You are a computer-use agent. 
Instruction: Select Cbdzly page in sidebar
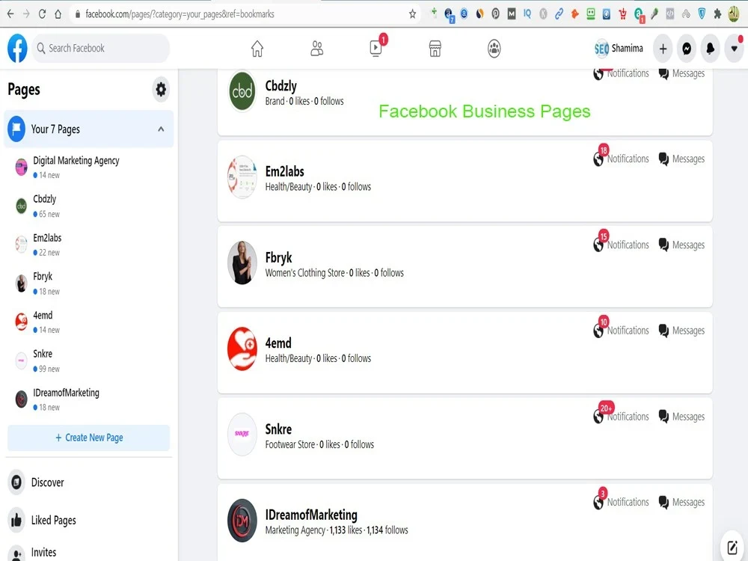point(89,206)
